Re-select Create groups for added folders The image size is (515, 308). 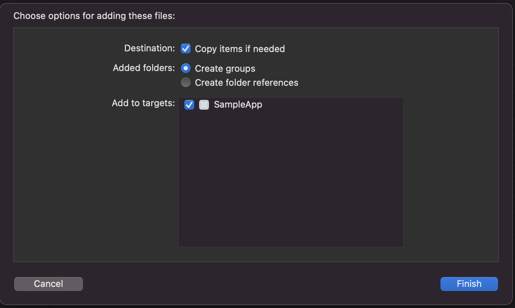(185, 68)
